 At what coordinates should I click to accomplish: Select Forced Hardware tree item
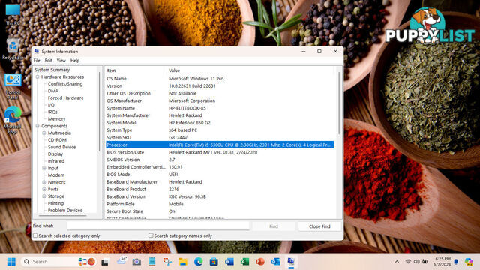[x=66, y=98]
